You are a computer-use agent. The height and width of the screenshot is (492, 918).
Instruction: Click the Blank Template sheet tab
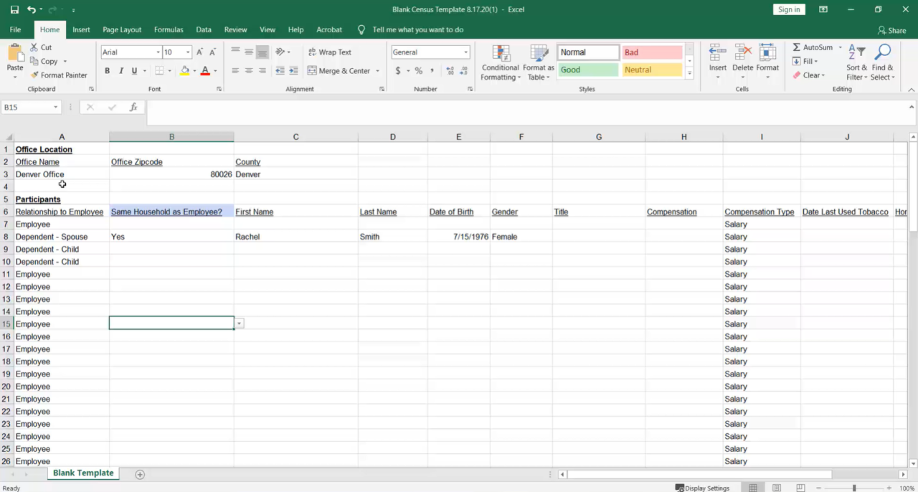(83, 473)
